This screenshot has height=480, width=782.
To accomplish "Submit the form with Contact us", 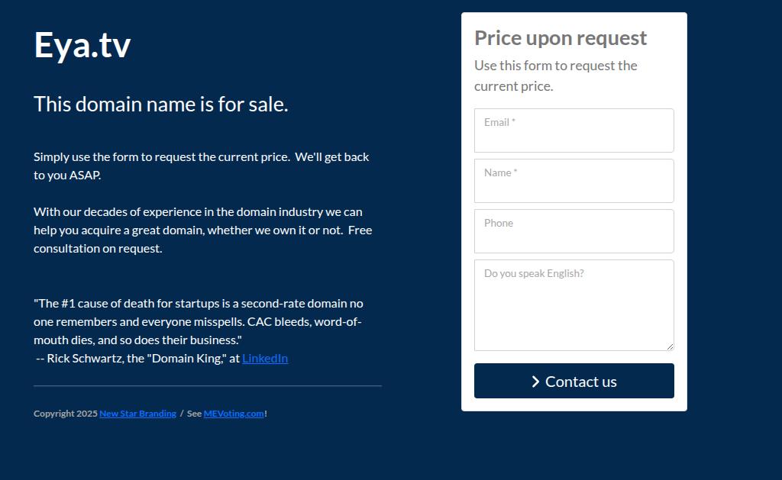I will coord(574,381).
